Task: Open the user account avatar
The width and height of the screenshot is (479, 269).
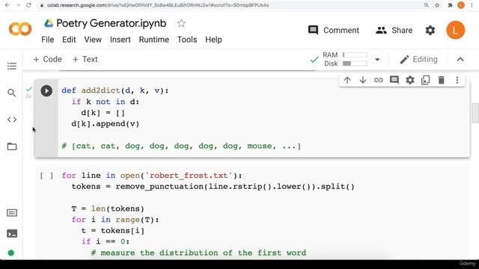Action: tap(456, 30)
